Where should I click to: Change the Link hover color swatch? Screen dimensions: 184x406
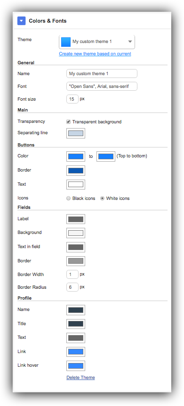76,366
